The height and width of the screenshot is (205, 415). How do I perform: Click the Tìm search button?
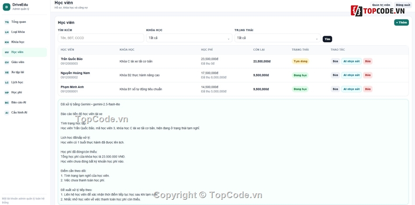[x=327, y=39]
